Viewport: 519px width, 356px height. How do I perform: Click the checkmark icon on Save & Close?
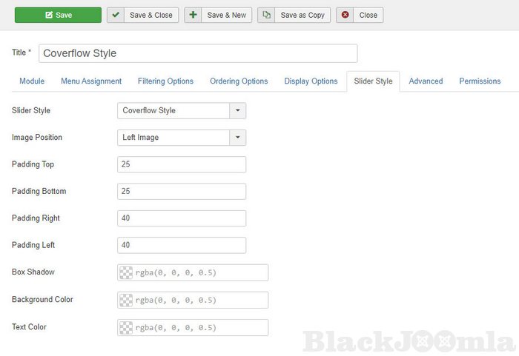pos(116,15)
